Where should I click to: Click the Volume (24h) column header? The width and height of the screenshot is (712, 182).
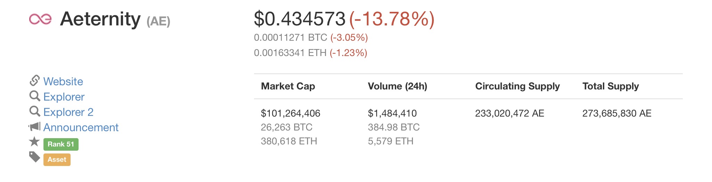coord(397,86)
